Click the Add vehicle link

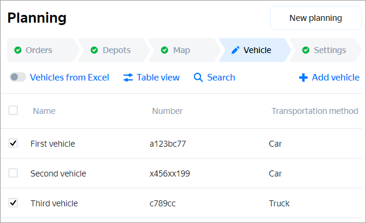point(329,78)
